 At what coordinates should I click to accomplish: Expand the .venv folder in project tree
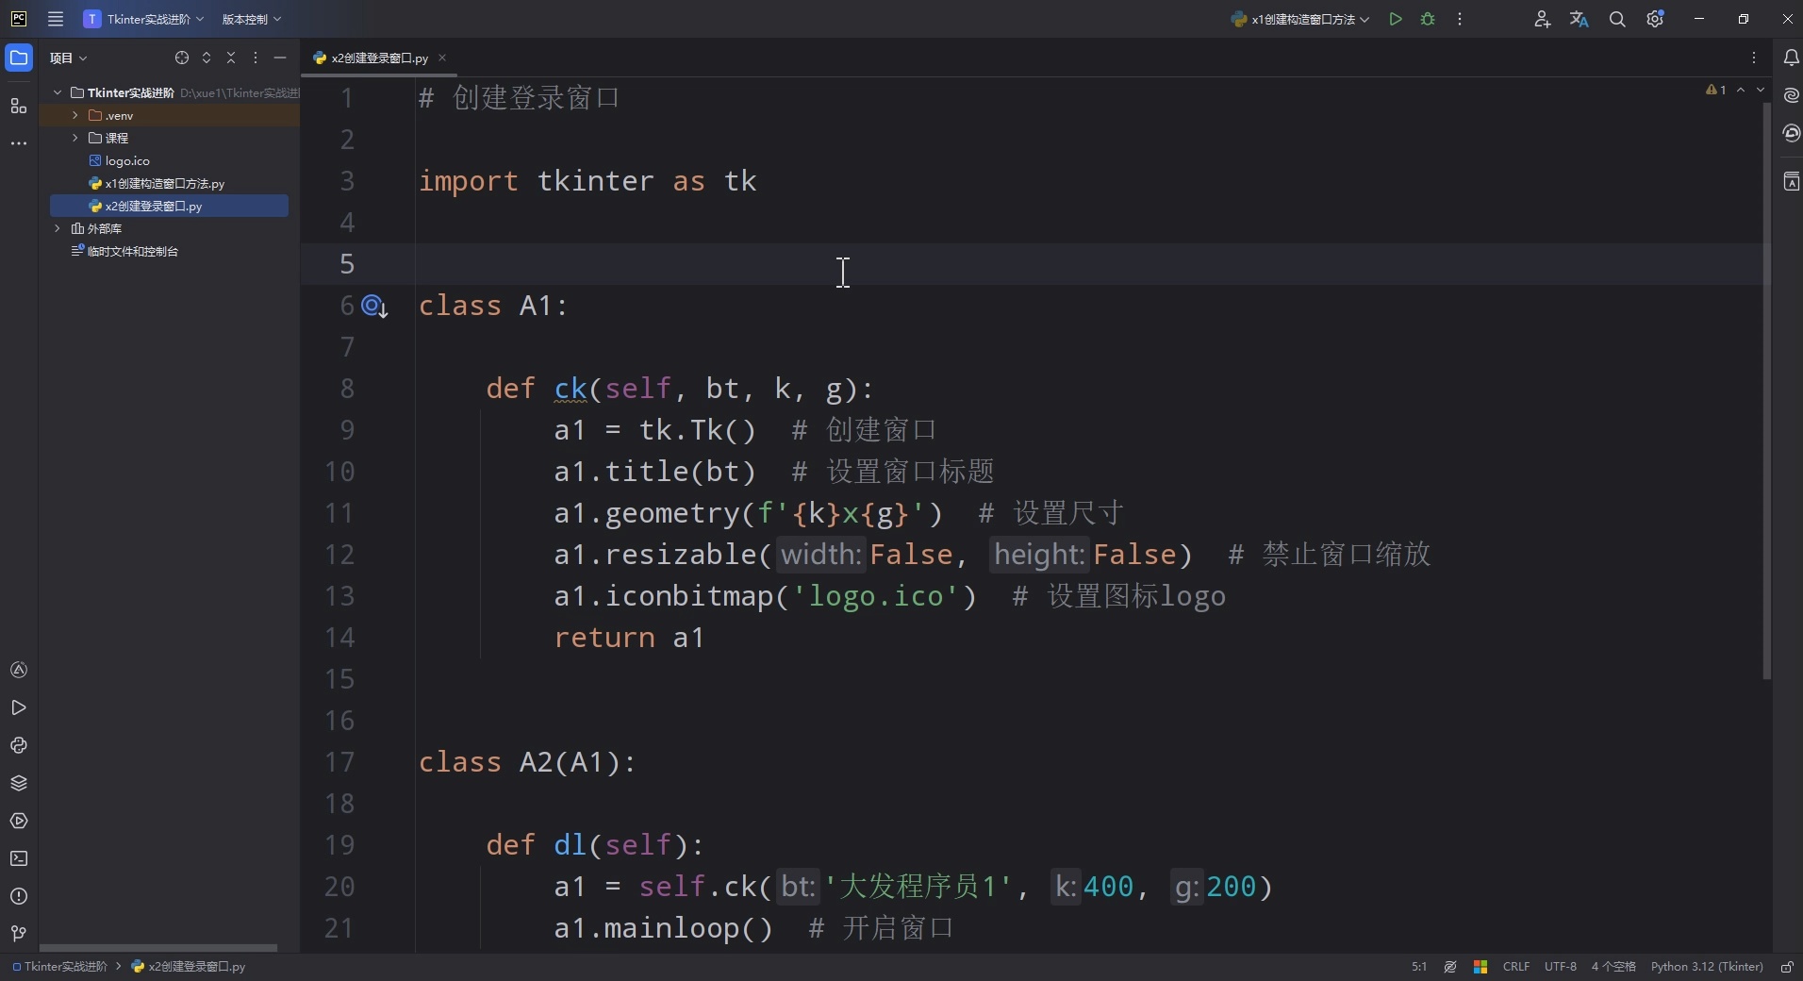[x=75, y=115]
